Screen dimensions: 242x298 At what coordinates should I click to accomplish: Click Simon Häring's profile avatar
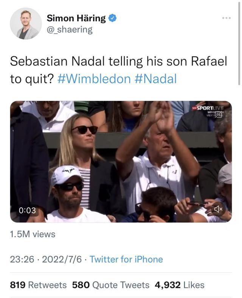coord(25,23)
